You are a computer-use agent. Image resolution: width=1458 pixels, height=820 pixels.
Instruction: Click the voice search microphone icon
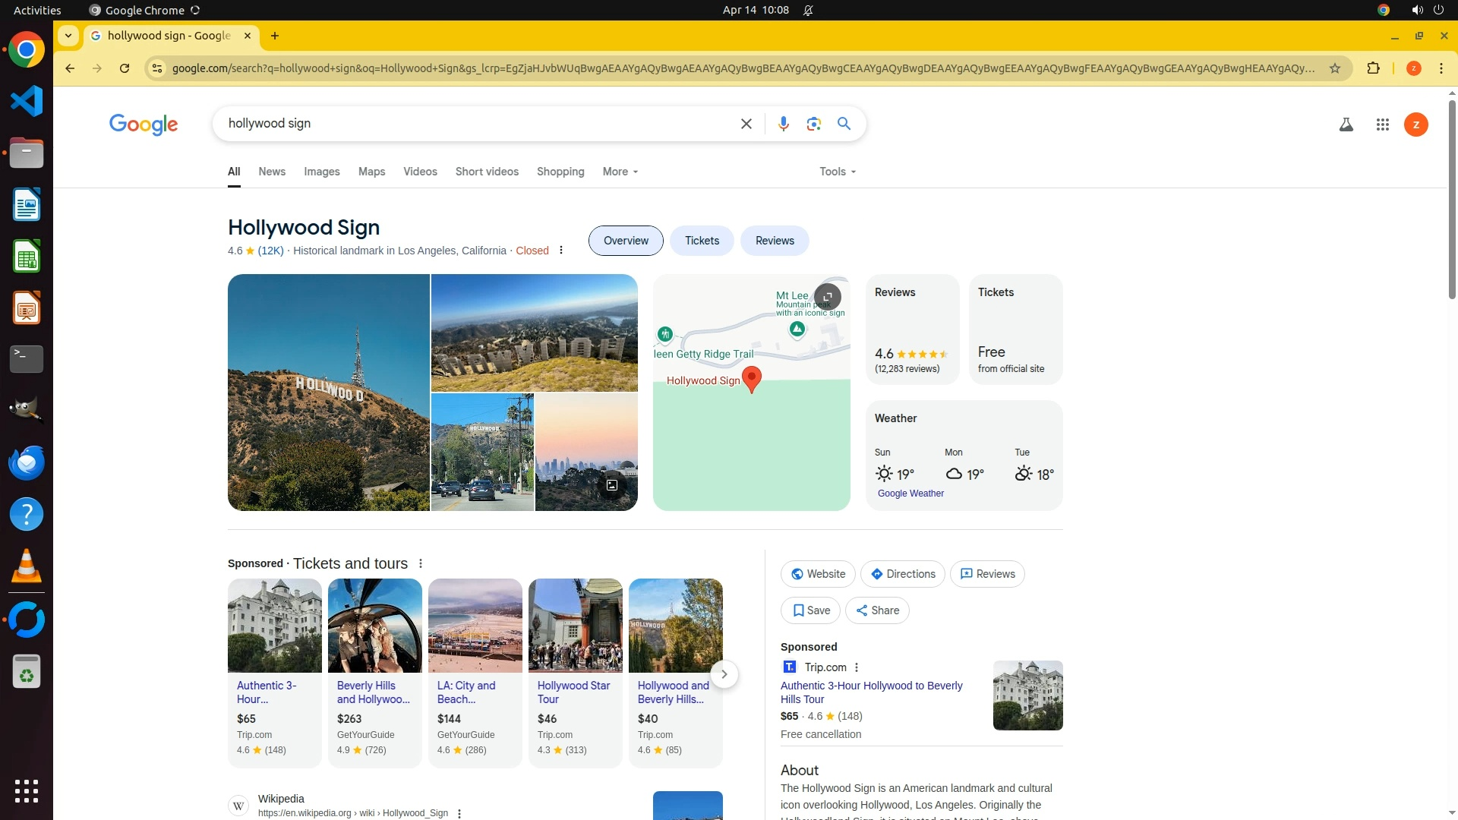pyautogui.click(x=783, y=124)
